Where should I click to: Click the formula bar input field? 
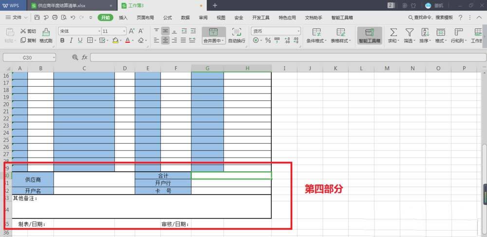(x=287, y=57)
